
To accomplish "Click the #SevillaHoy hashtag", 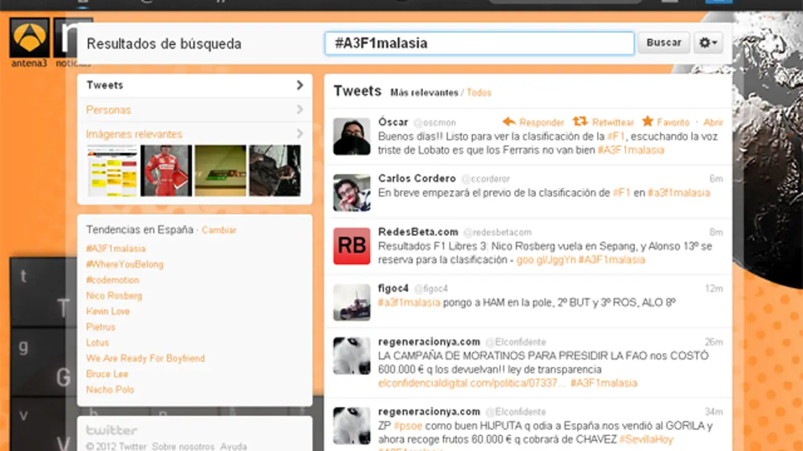I will pos(646,440).
